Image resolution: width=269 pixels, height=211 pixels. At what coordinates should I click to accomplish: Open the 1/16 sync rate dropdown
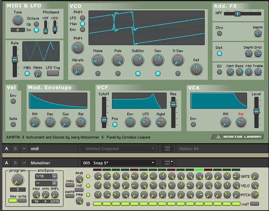click(x=46, y=176)
